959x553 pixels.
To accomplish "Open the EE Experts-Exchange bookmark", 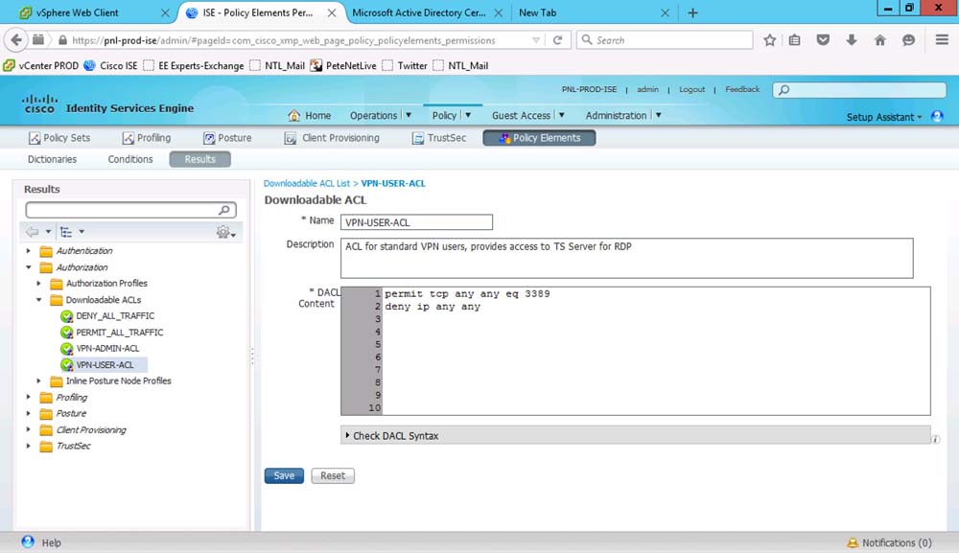I will tap(194, 65).
